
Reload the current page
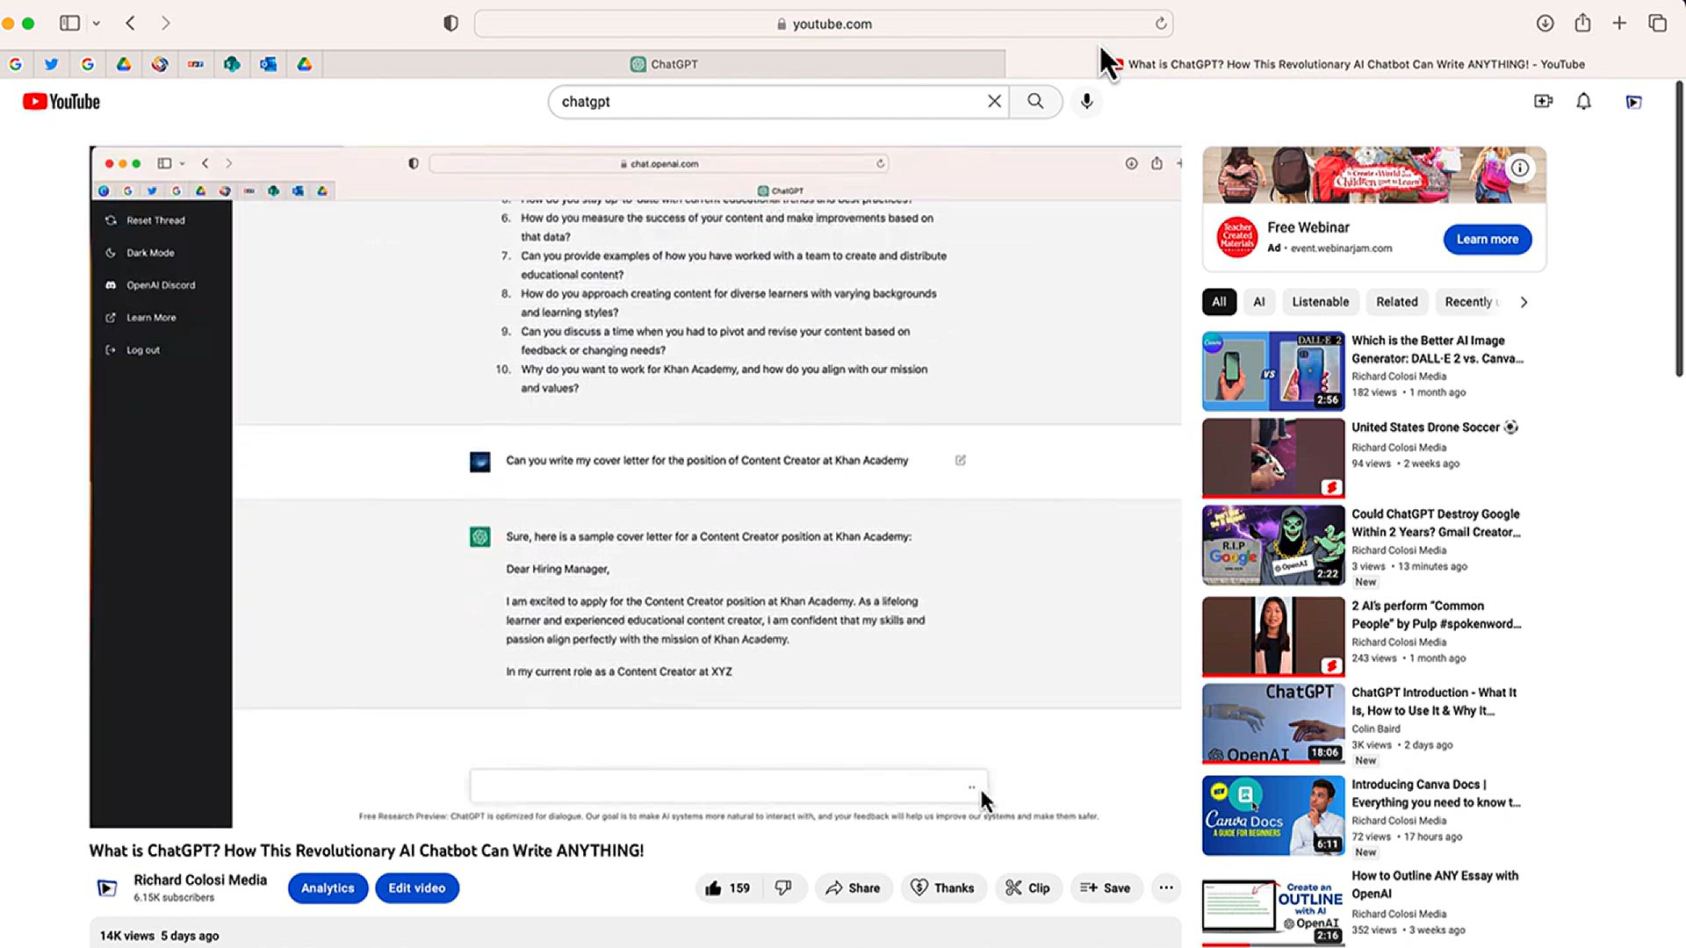point(1160,24)
